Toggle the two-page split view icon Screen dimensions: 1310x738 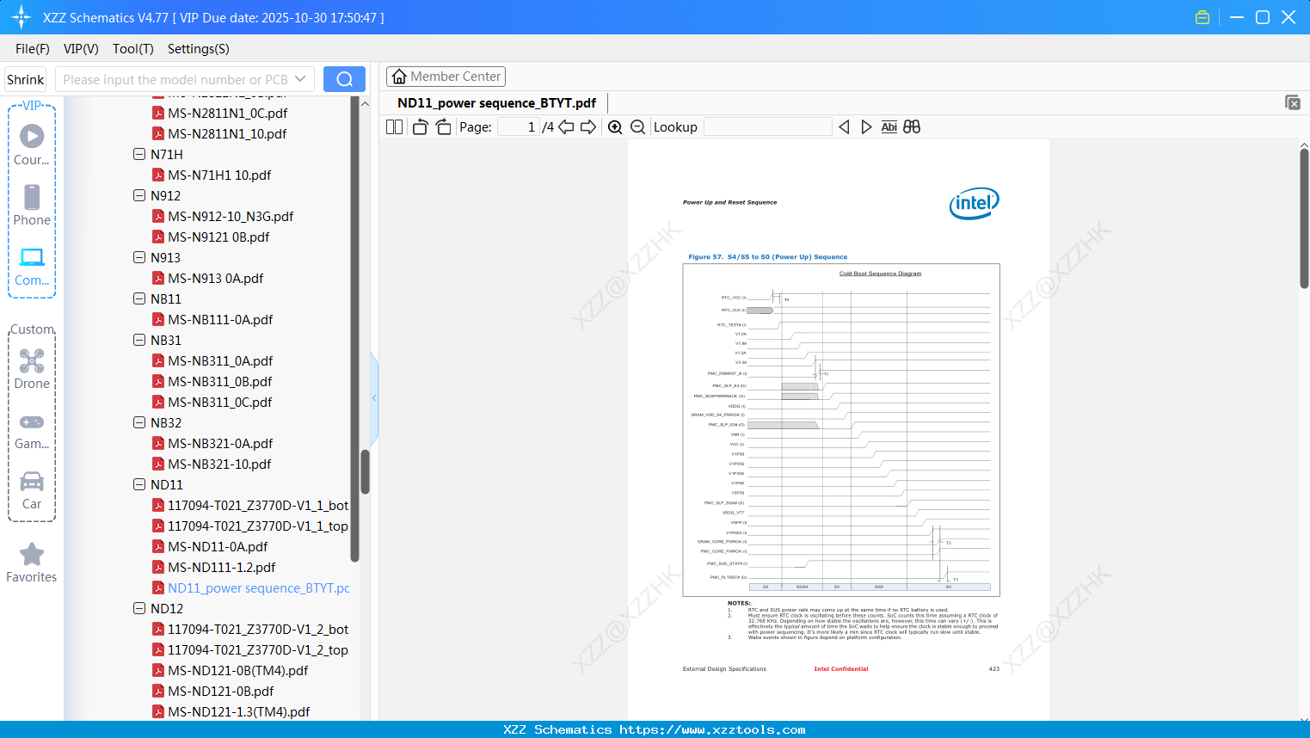coord(394,127)
